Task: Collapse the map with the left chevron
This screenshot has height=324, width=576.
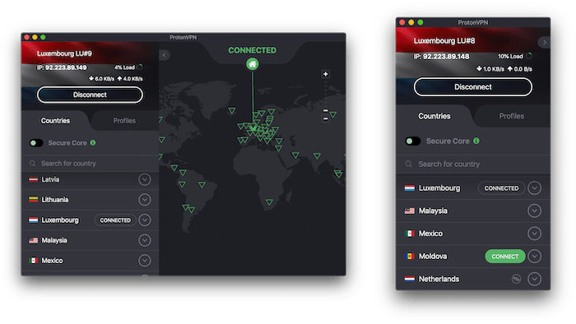Action: click(x=165, y=55)
